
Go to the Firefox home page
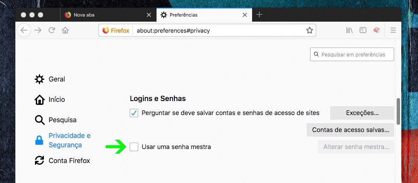[x=65, y=30]
